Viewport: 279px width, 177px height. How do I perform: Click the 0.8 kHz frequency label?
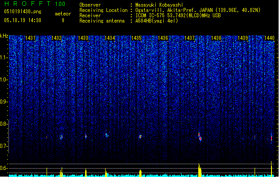4,124
